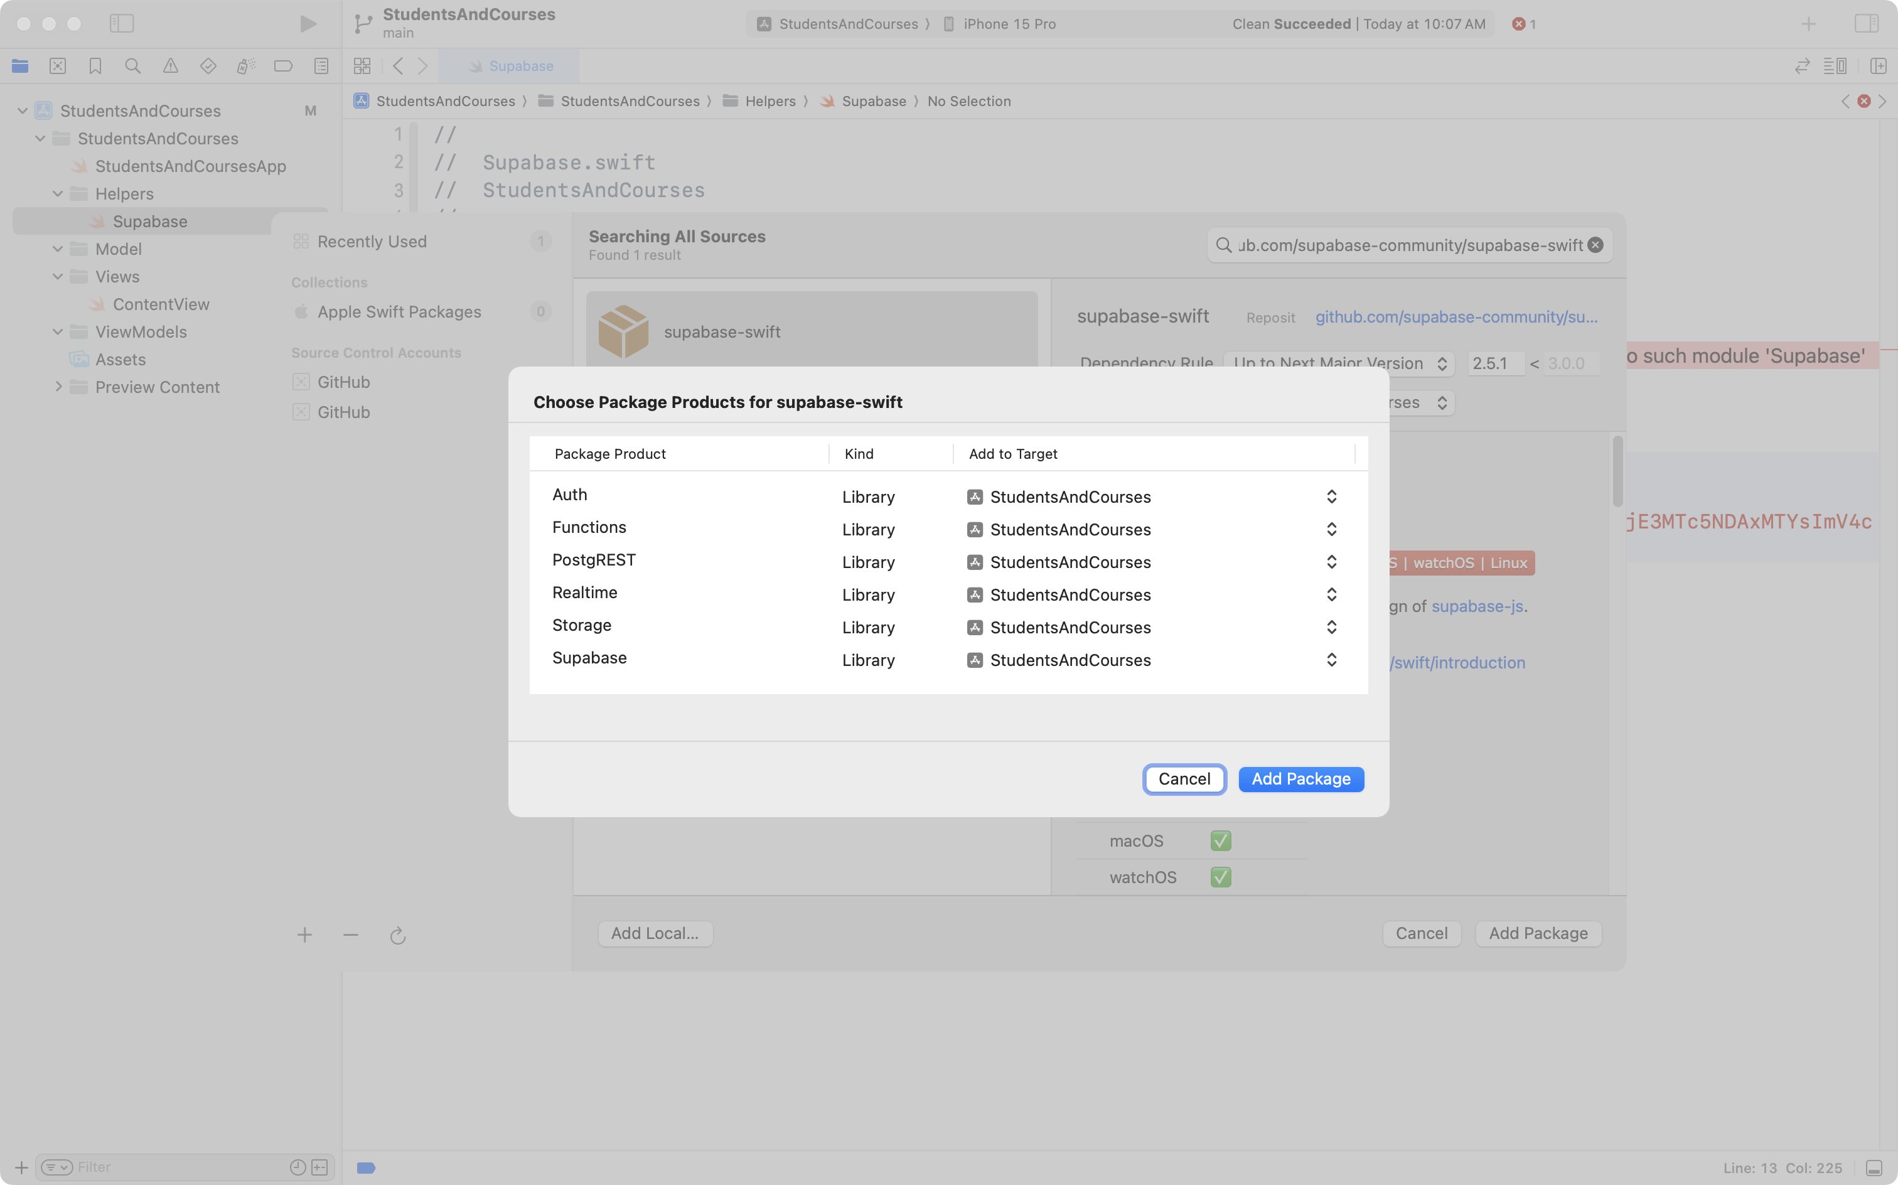Refresh package collections with circular arrow
The width and height of the screenshot is (1898, 1185).
pyautogui.click(x=397, y=935)
